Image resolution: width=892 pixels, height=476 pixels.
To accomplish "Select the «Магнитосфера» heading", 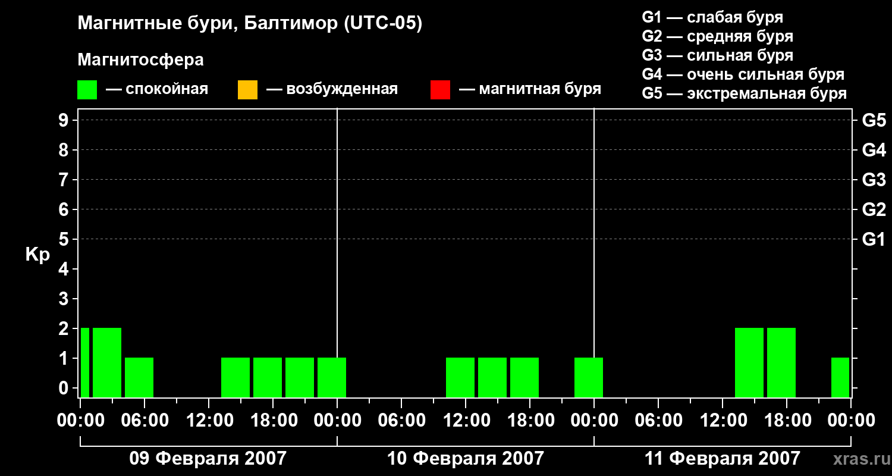I will tap(140, 60).
